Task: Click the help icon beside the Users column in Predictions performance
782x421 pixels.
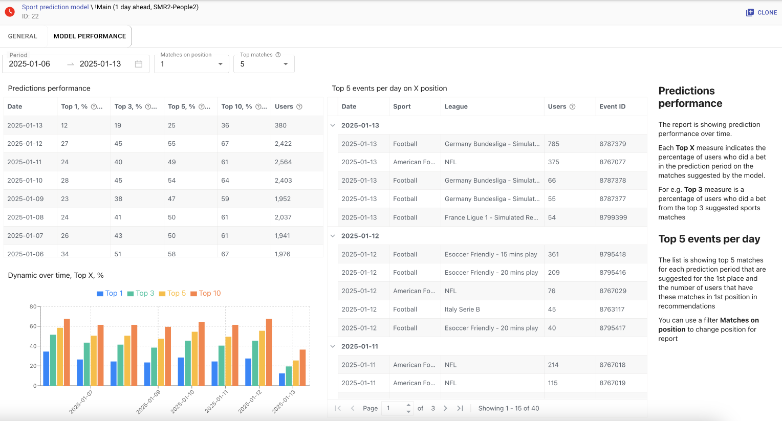Action: point(299,107)
